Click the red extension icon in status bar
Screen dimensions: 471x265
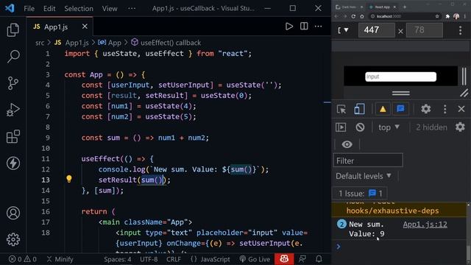[x=284, y=259]
